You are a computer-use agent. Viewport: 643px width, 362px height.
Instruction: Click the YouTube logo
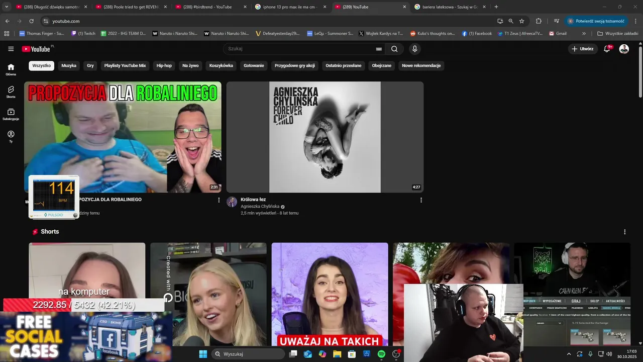point(36,49)
